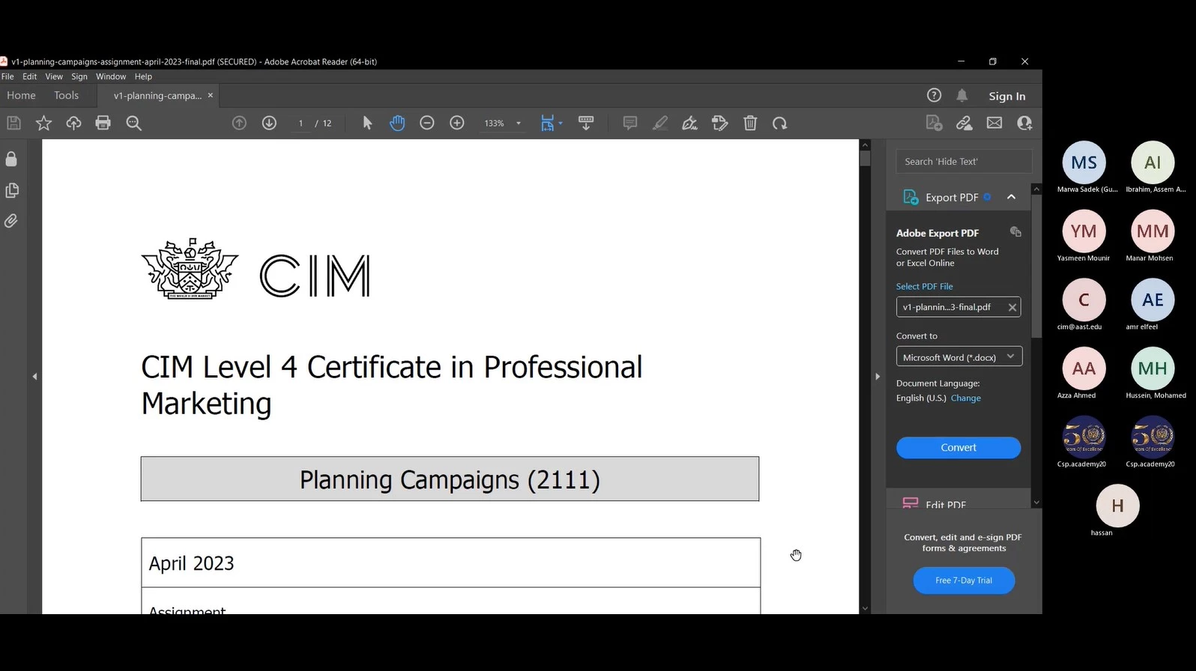Screen dimensions: 1196x671
Task: Open the Edit menu
Action: pos(29,76)
